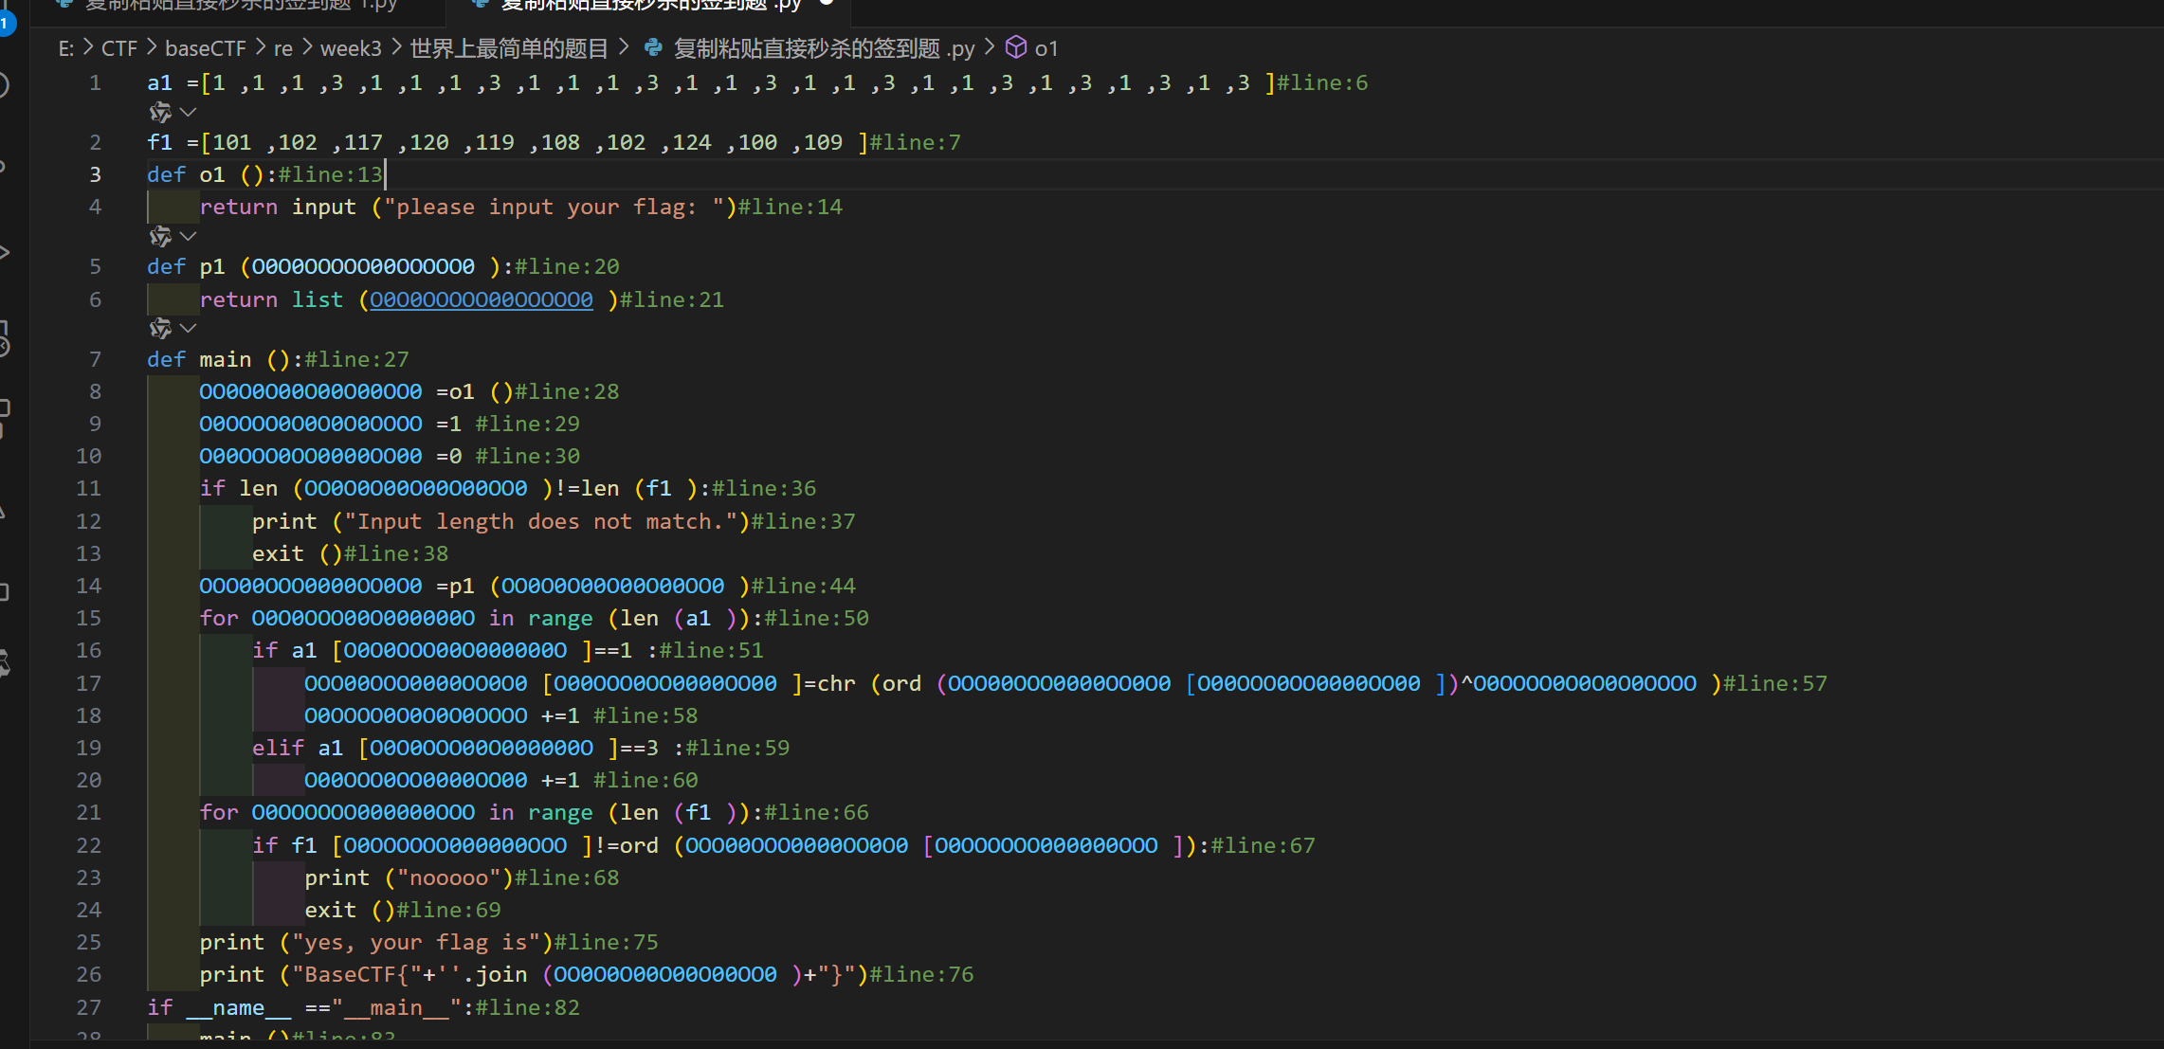Click the Copilot sparkle icon under the p1 function
The image size is (2164, 1049).
(x=159, y=328)
